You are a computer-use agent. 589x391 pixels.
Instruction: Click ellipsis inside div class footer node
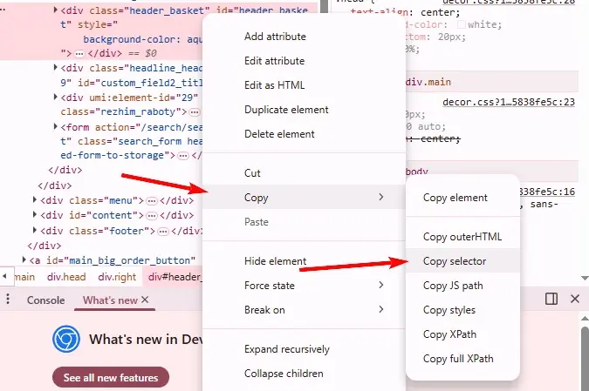(161, 231)
